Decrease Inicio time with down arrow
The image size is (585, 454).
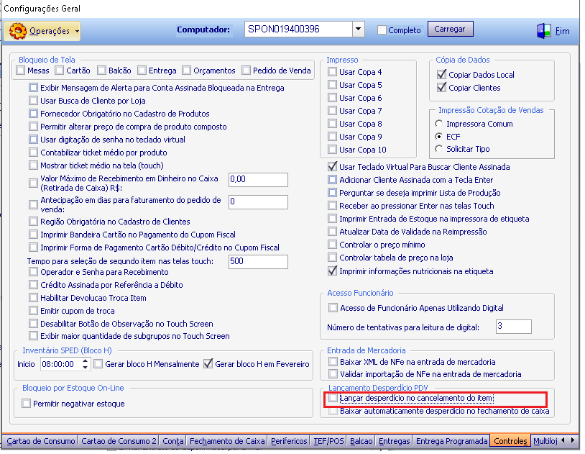[86, 368]
